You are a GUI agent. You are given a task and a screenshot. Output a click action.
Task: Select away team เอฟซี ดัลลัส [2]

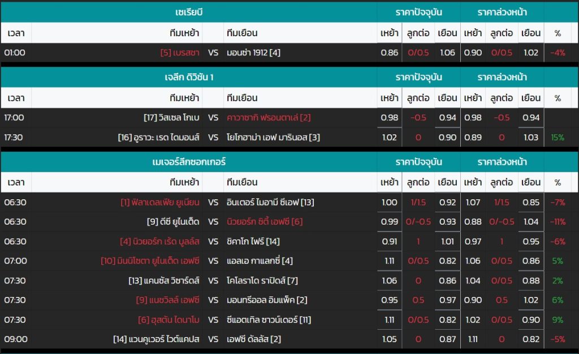[x=254, y=339]
